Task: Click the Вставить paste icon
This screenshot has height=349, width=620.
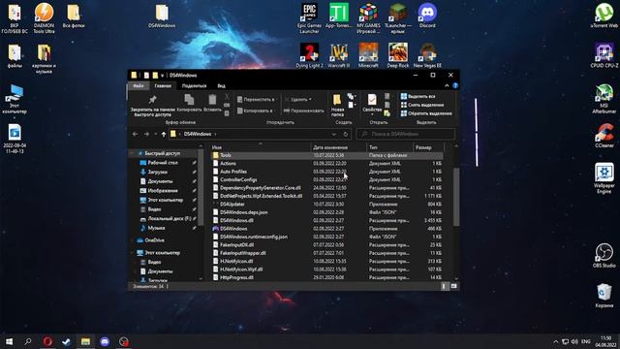Action: [212, 99]
